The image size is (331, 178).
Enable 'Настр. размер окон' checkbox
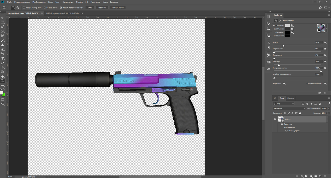[24, 7]
